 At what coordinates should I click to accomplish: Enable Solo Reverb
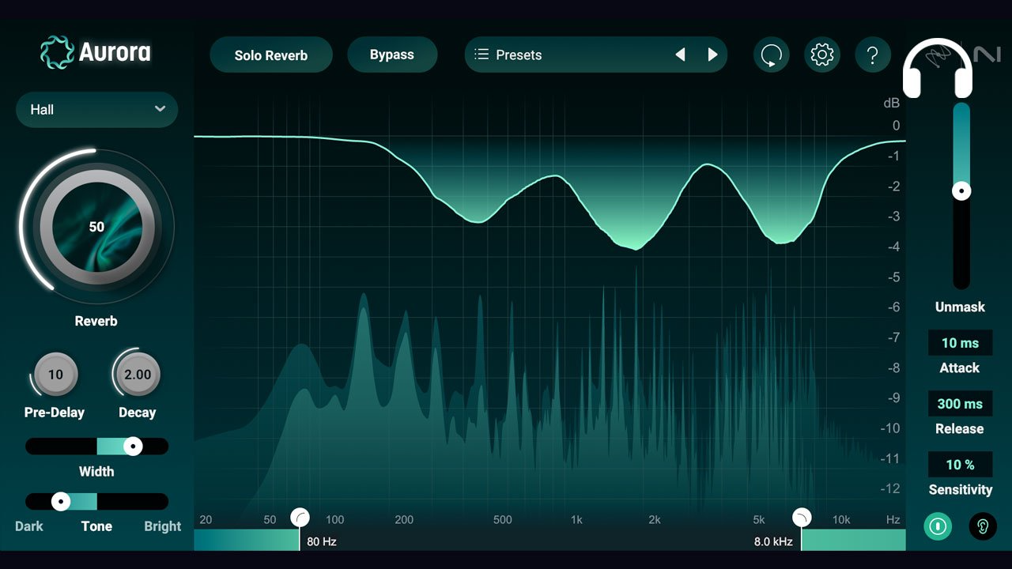click(x=270, y=55)
